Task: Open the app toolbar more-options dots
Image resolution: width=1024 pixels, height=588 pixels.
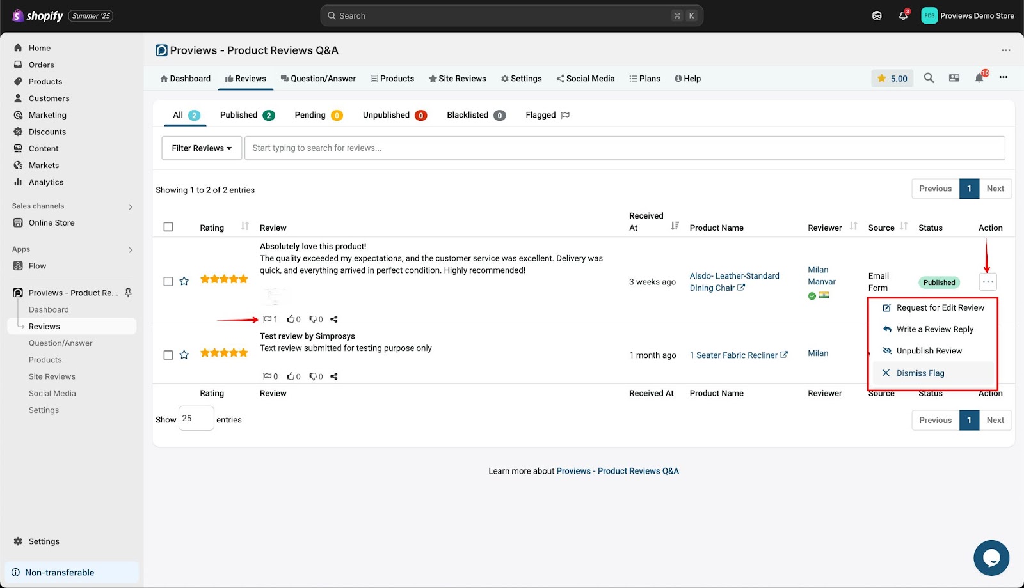Action: click(x=1004, y=77)
